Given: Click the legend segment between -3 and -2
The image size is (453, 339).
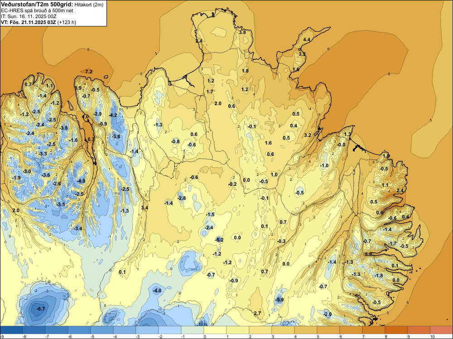Looking at the screenshot, I should pyautogui.click(x=147, y=330).
